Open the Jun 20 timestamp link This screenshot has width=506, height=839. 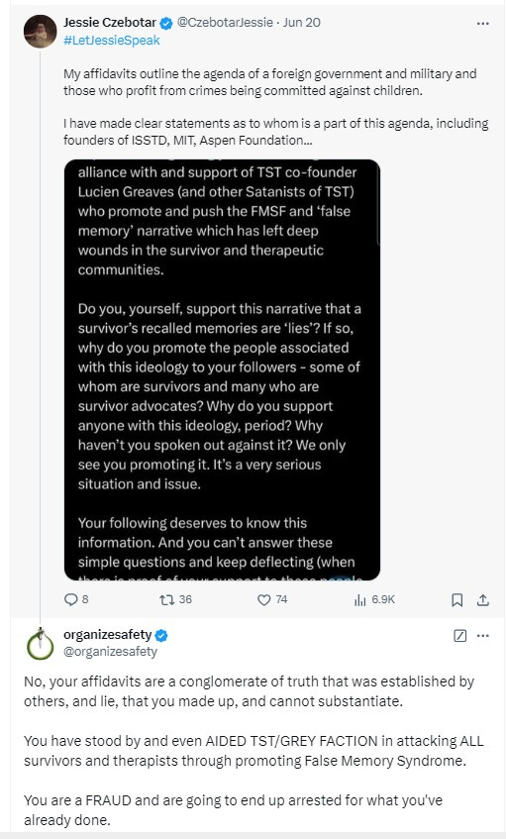point(302,23)
